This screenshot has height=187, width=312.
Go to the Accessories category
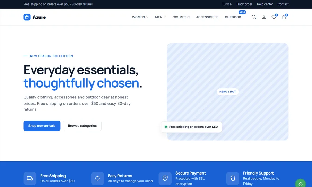coord(207,17)
